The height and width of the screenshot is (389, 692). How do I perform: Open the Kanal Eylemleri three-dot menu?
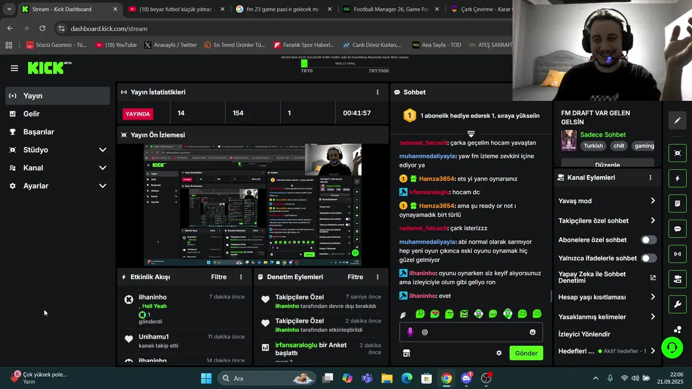[x=650, y=178]
